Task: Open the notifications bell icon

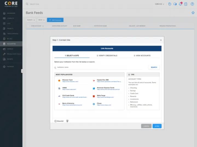Action: 180,4
